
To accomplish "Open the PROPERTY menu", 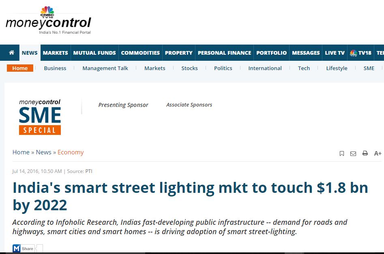I will click(179, 53).
